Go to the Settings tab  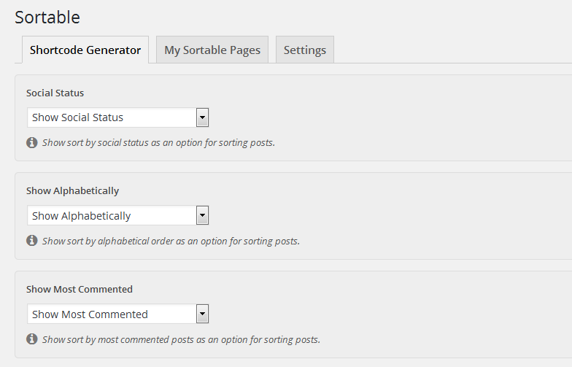(304, 50)
